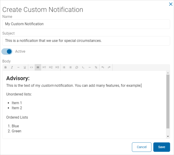Image resolution: width=174 pixels, height=155 pixels.
Task: Apply H2 heading style
Action: pyautogui.click(x=51, y=67)
